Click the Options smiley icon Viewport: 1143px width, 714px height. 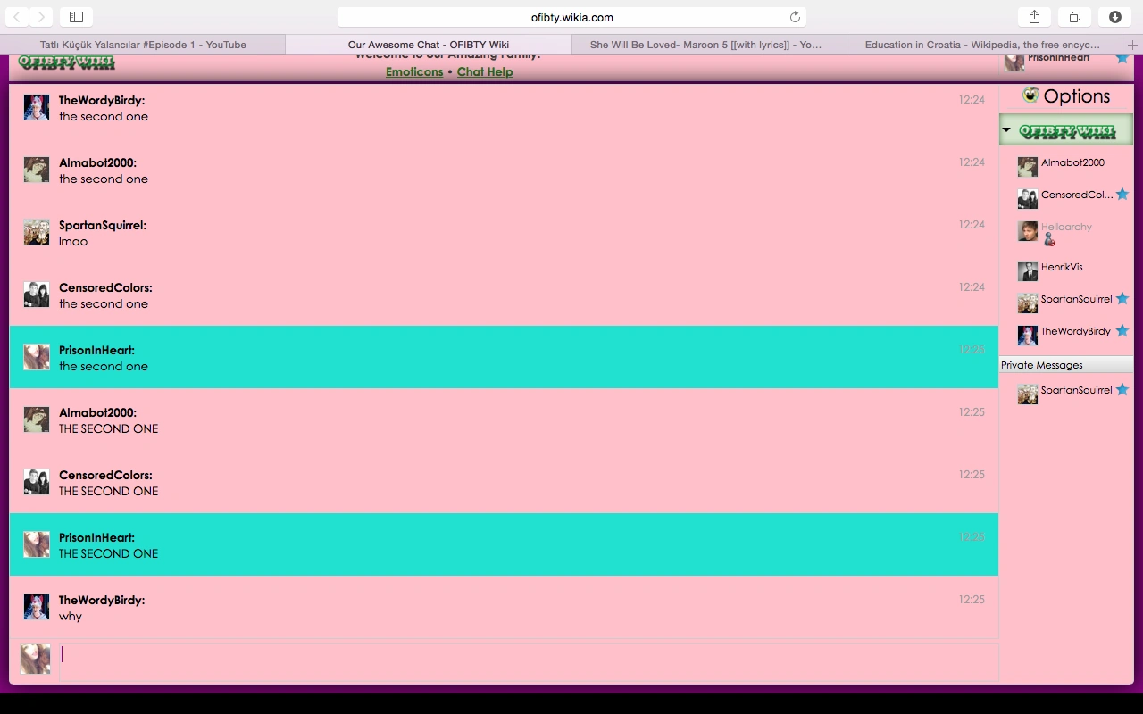(x=1030, y=95)
